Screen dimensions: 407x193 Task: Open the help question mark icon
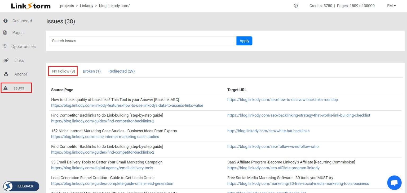coord(296,6)
